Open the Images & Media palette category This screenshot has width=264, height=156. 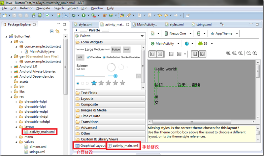tap(110, 110)
